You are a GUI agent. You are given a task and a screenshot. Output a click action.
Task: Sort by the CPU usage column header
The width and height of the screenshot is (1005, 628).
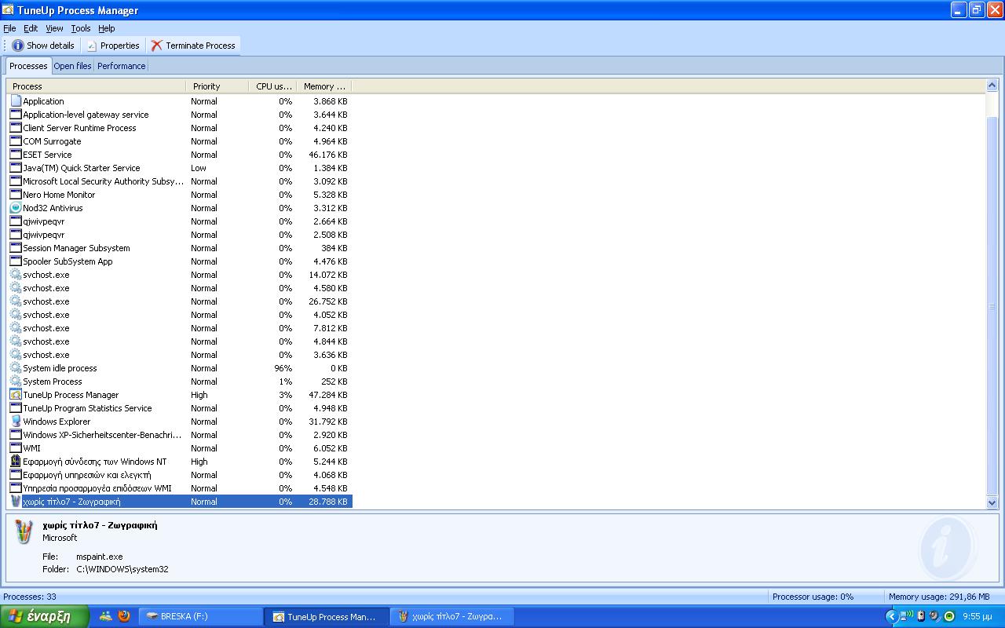click(x=273, y=86)
